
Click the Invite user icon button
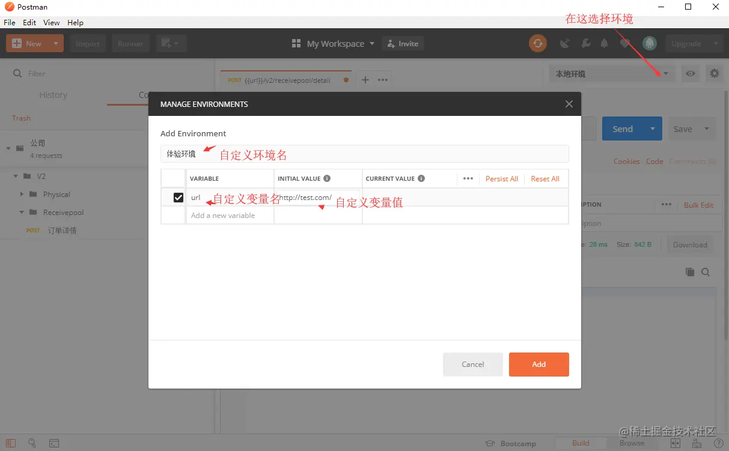(403, 43)
